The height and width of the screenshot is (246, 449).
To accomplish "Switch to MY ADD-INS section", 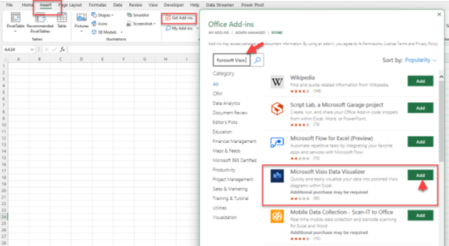I will coord(219,33).
